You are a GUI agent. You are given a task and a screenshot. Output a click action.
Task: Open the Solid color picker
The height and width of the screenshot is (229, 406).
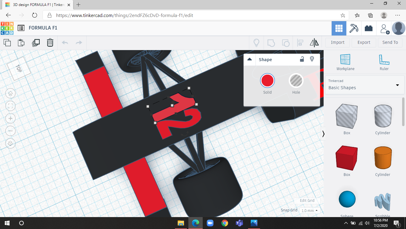tap(267, 81)
